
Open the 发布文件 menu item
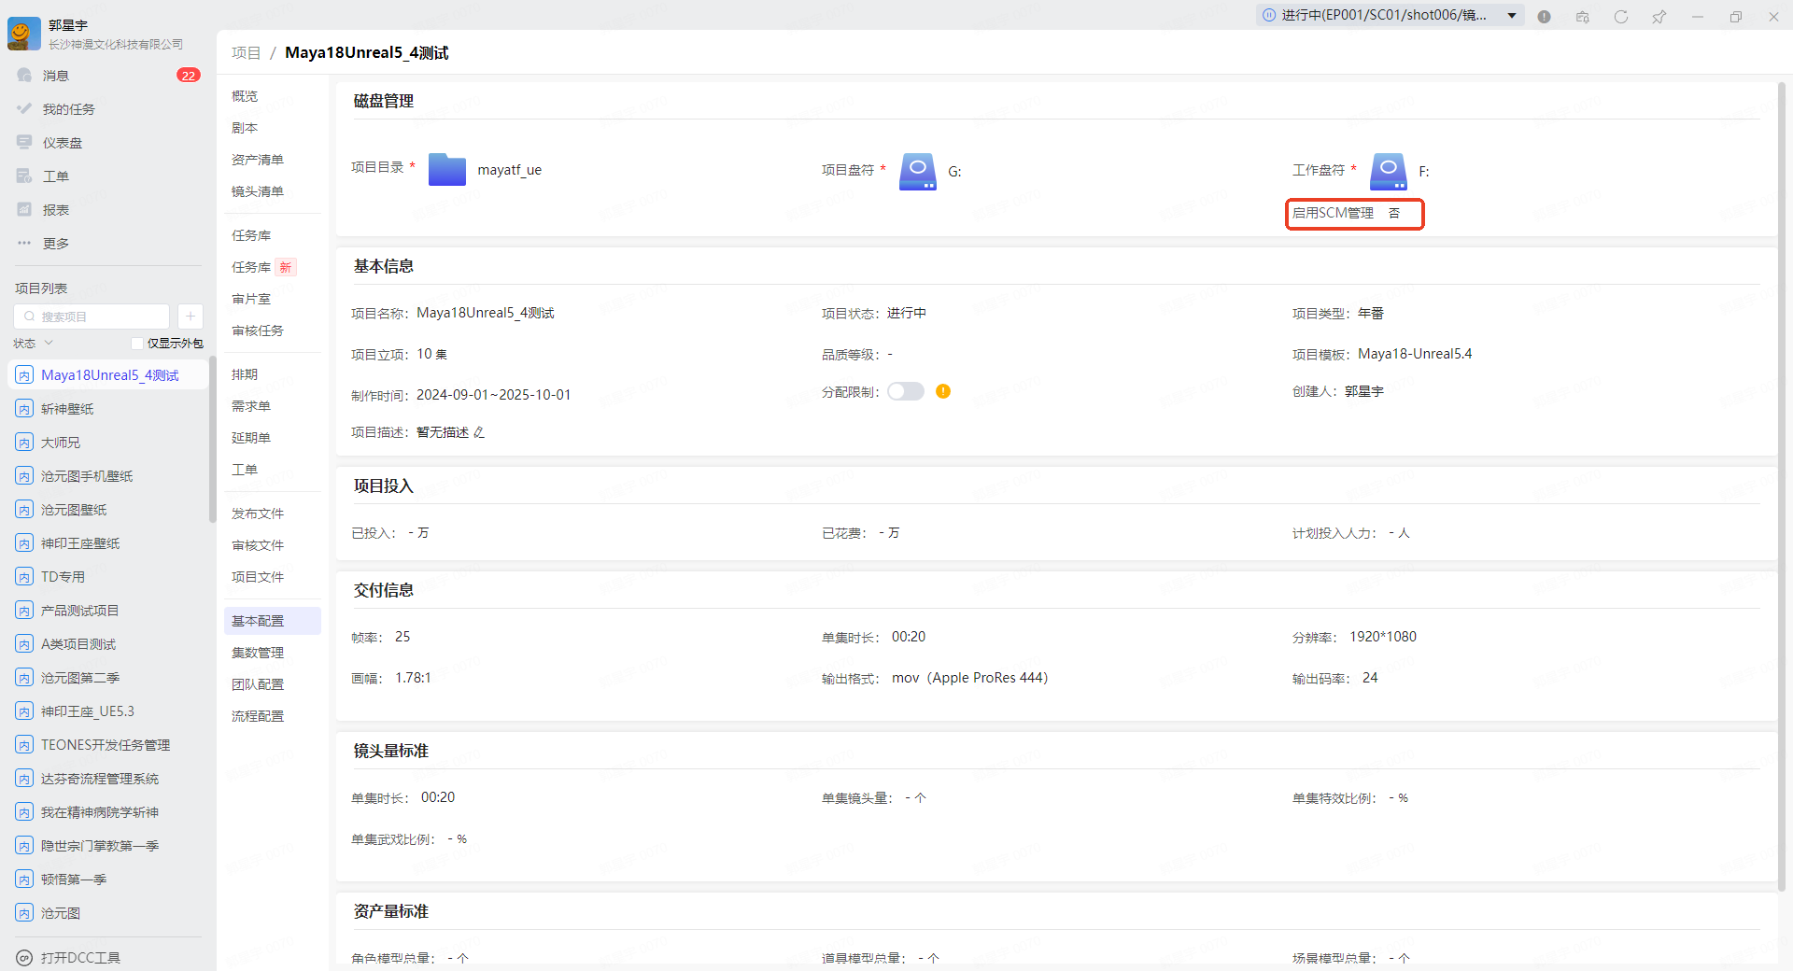(258, 514)
